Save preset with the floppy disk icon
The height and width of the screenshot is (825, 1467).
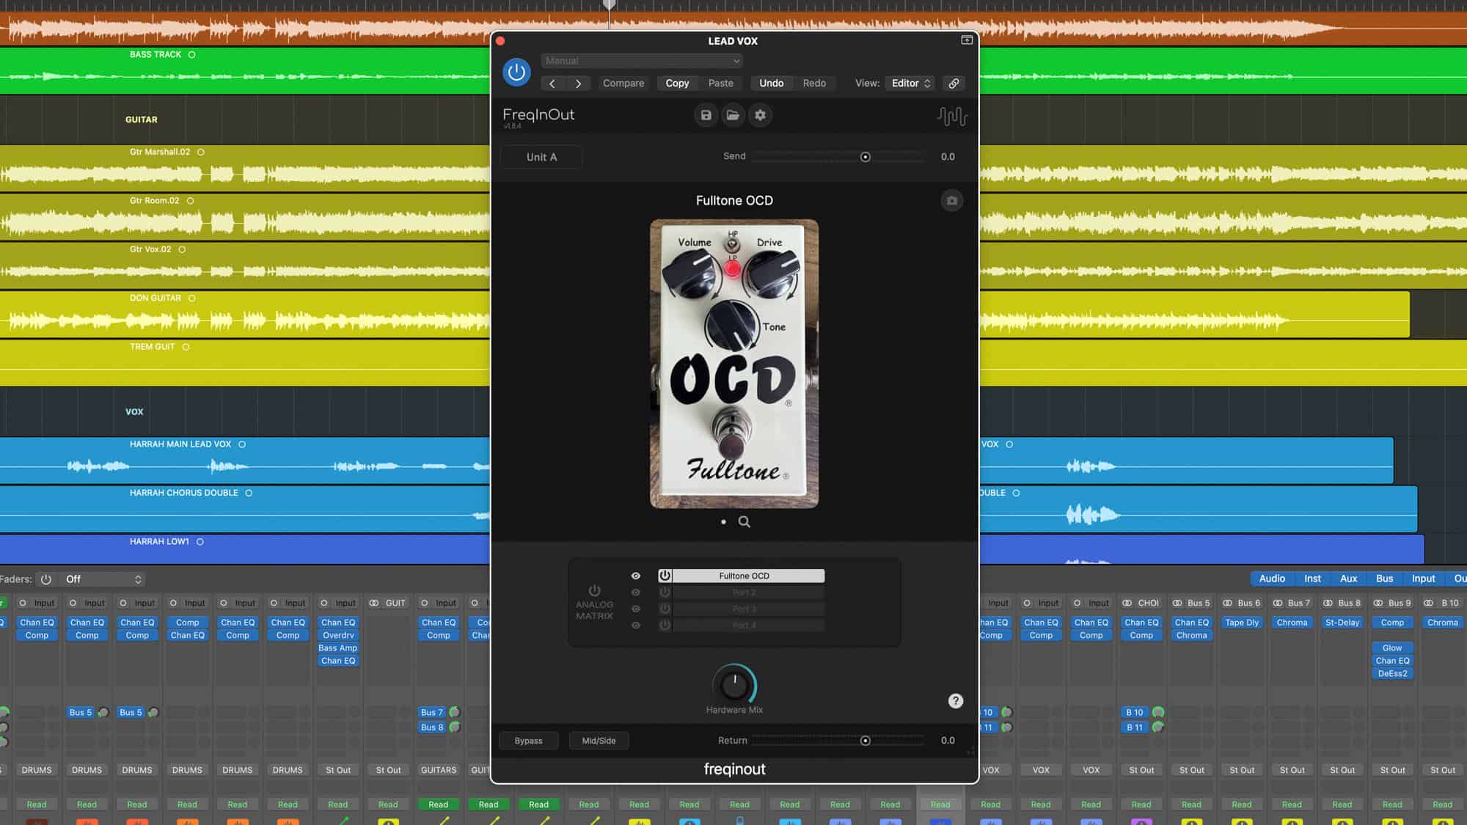[x=706, y=115]
